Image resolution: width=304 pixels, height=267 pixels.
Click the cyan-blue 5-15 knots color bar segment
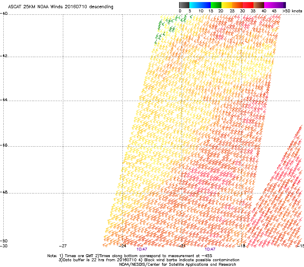(200, 5)
